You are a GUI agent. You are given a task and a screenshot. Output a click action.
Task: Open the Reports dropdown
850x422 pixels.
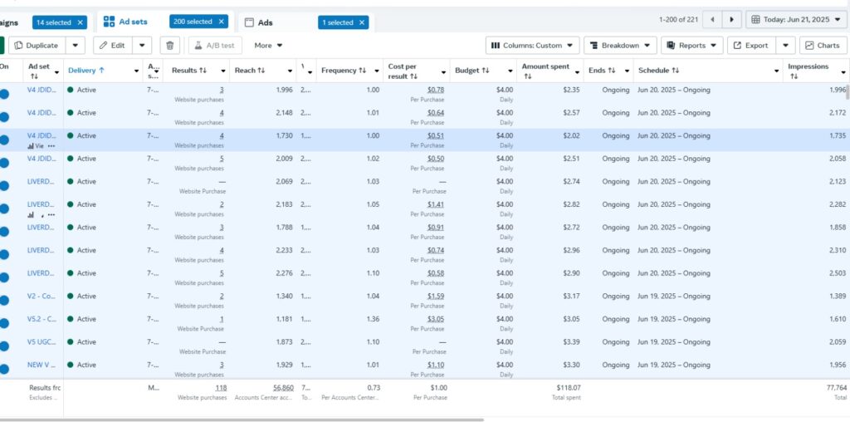[x=691, y=46]
